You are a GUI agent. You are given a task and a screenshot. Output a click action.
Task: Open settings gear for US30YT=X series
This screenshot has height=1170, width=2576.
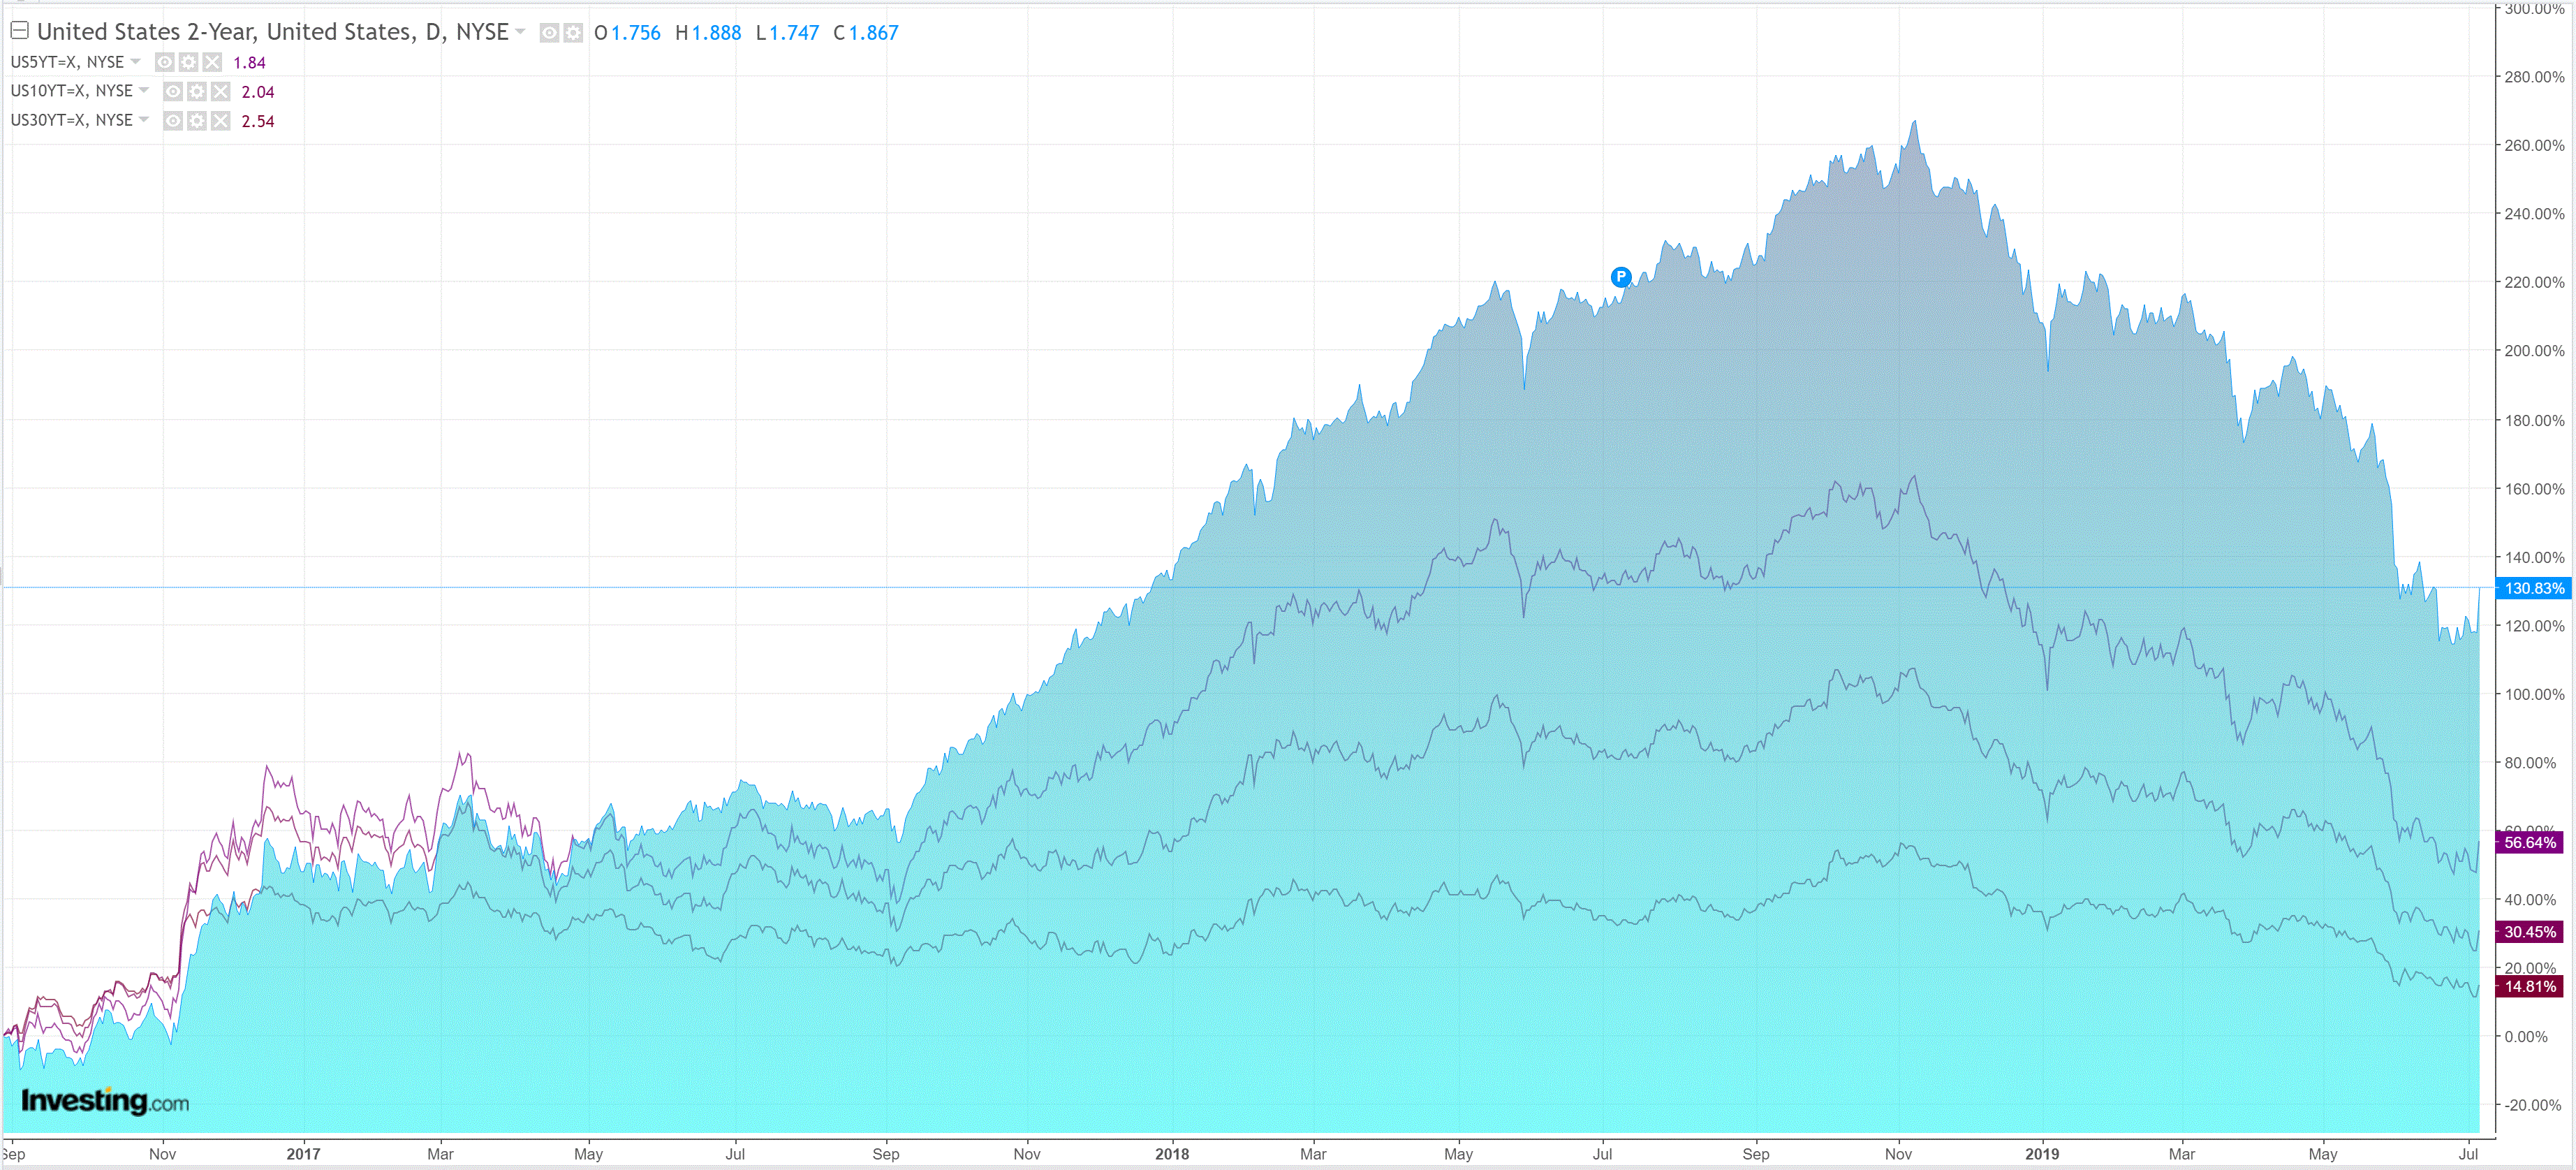(197, 121)
